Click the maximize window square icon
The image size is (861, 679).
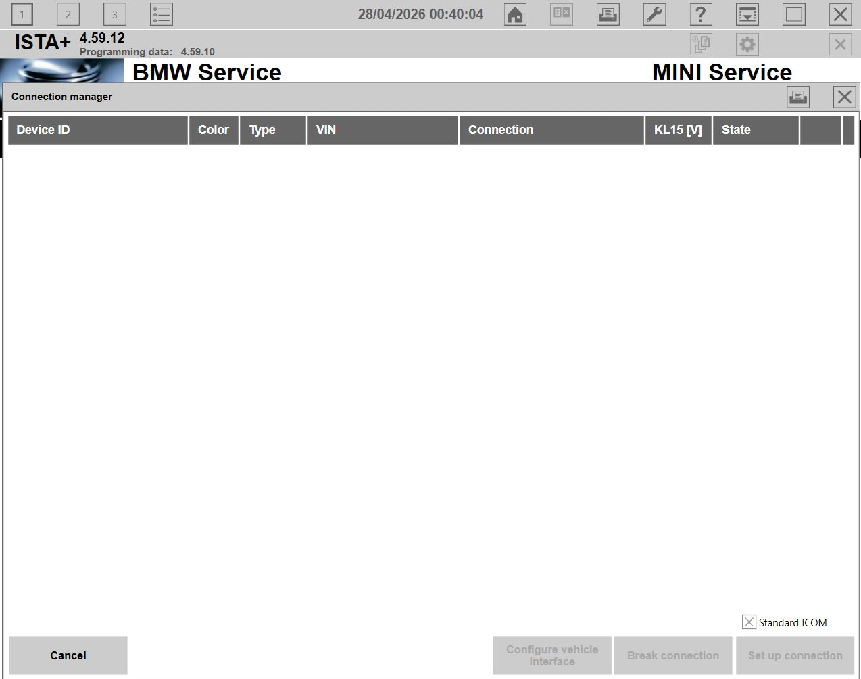794,14
